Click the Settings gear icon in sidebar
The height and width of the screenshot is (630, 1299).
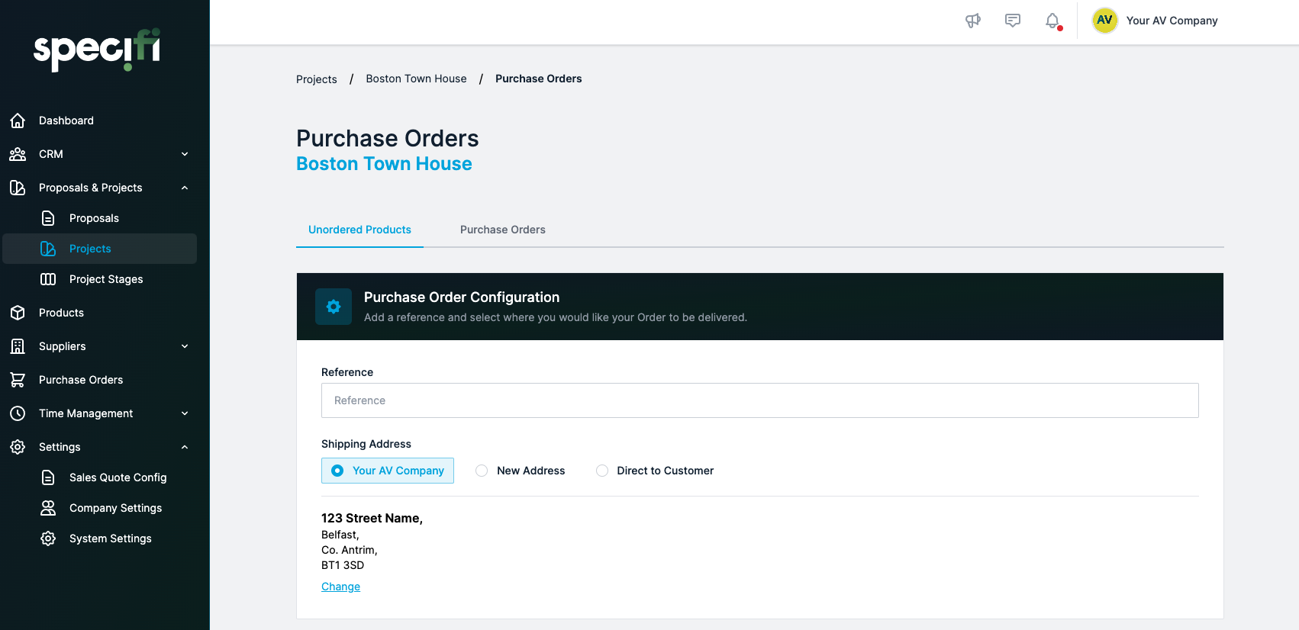pyautogui.click(x=18, y=447)
